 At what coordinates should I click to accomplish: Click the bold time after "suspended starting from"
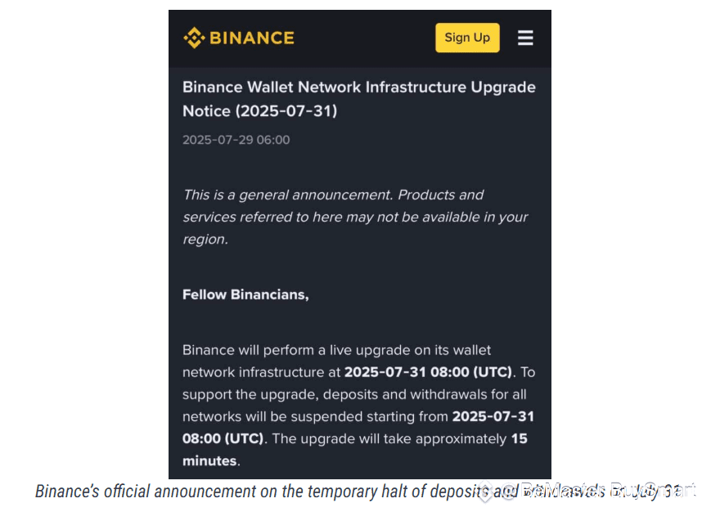tap(493, 416)
